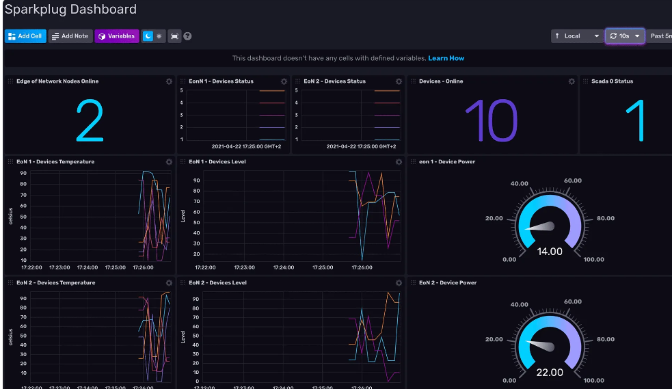This screenshot has height=389, width=672.
Task: Grab drag handle of Scada 0 Status cell
Action: click(x=585, y=81)
